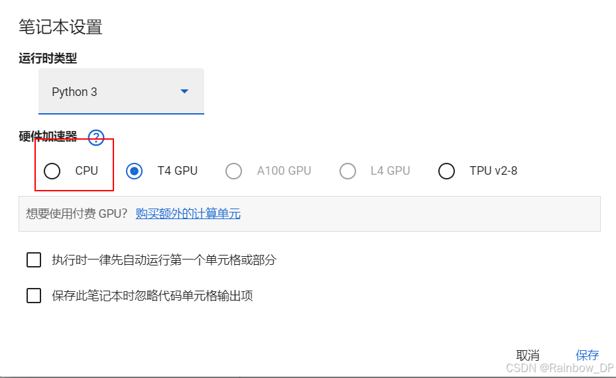
Task: Open hardware accelerator help question-mark icon
Action: [x=96, y=138]
